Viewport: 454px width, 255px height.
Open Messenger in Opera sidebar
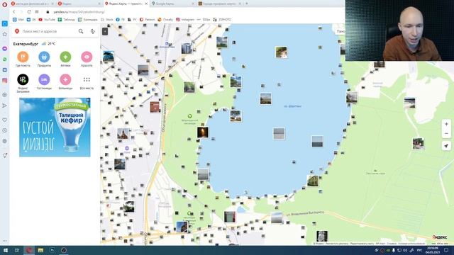[x=5, y=48]
